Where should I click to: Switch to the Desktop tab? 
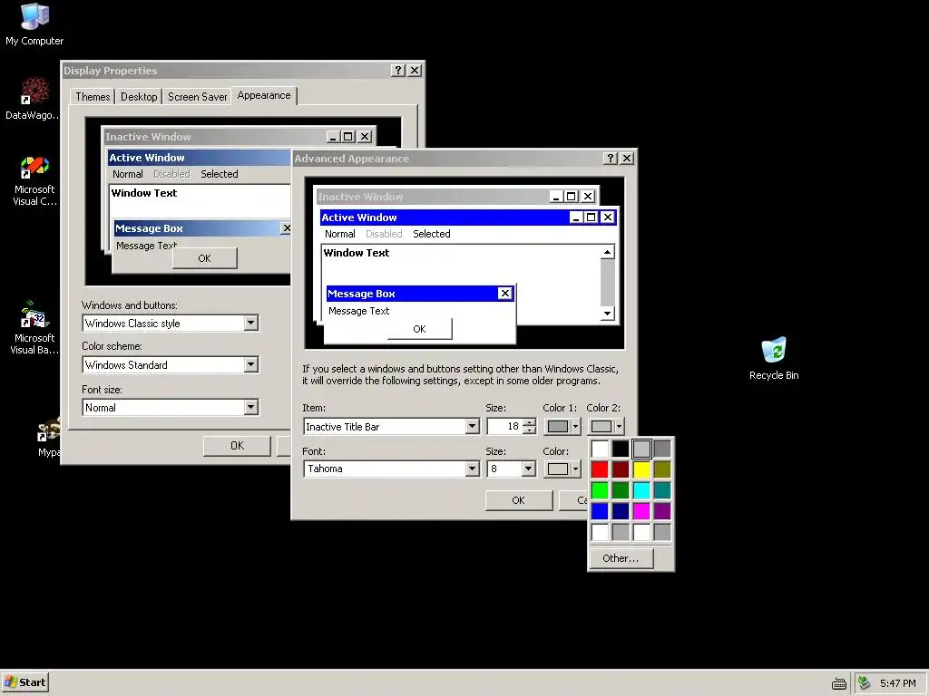tap(139, 96)
